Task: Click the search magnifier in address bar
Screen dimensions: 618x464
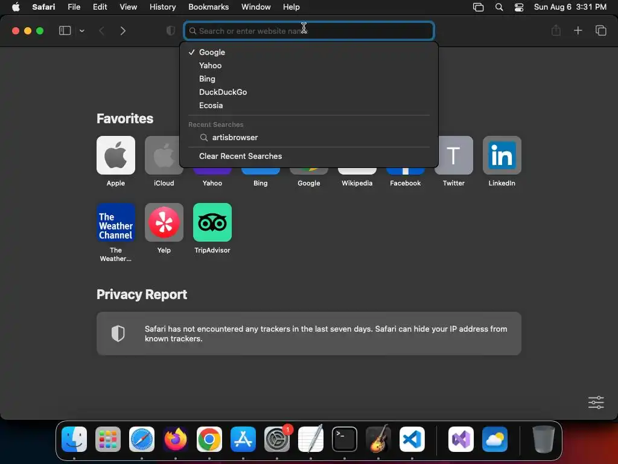Action: tap(193, 31)
